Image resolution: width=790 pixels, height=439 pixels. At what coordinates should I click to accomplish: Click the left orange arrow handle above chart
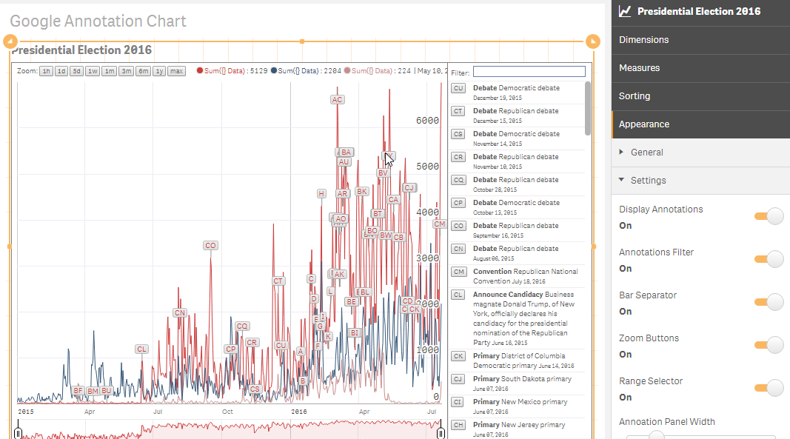pyautogui.click(x=10, y=41)
